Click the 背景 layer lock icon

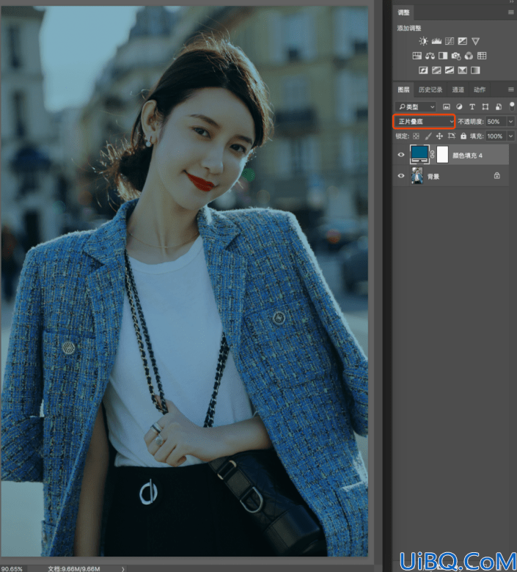tap(497, 176)
